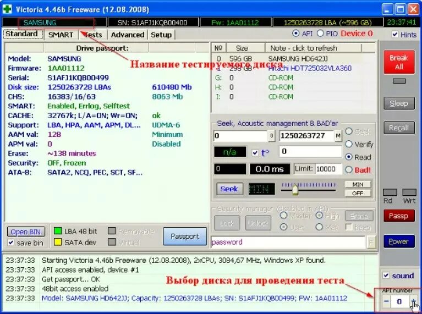Click the MIN acoustic button
This screenshot has height=314, width=422.
(x=358, y=185)
